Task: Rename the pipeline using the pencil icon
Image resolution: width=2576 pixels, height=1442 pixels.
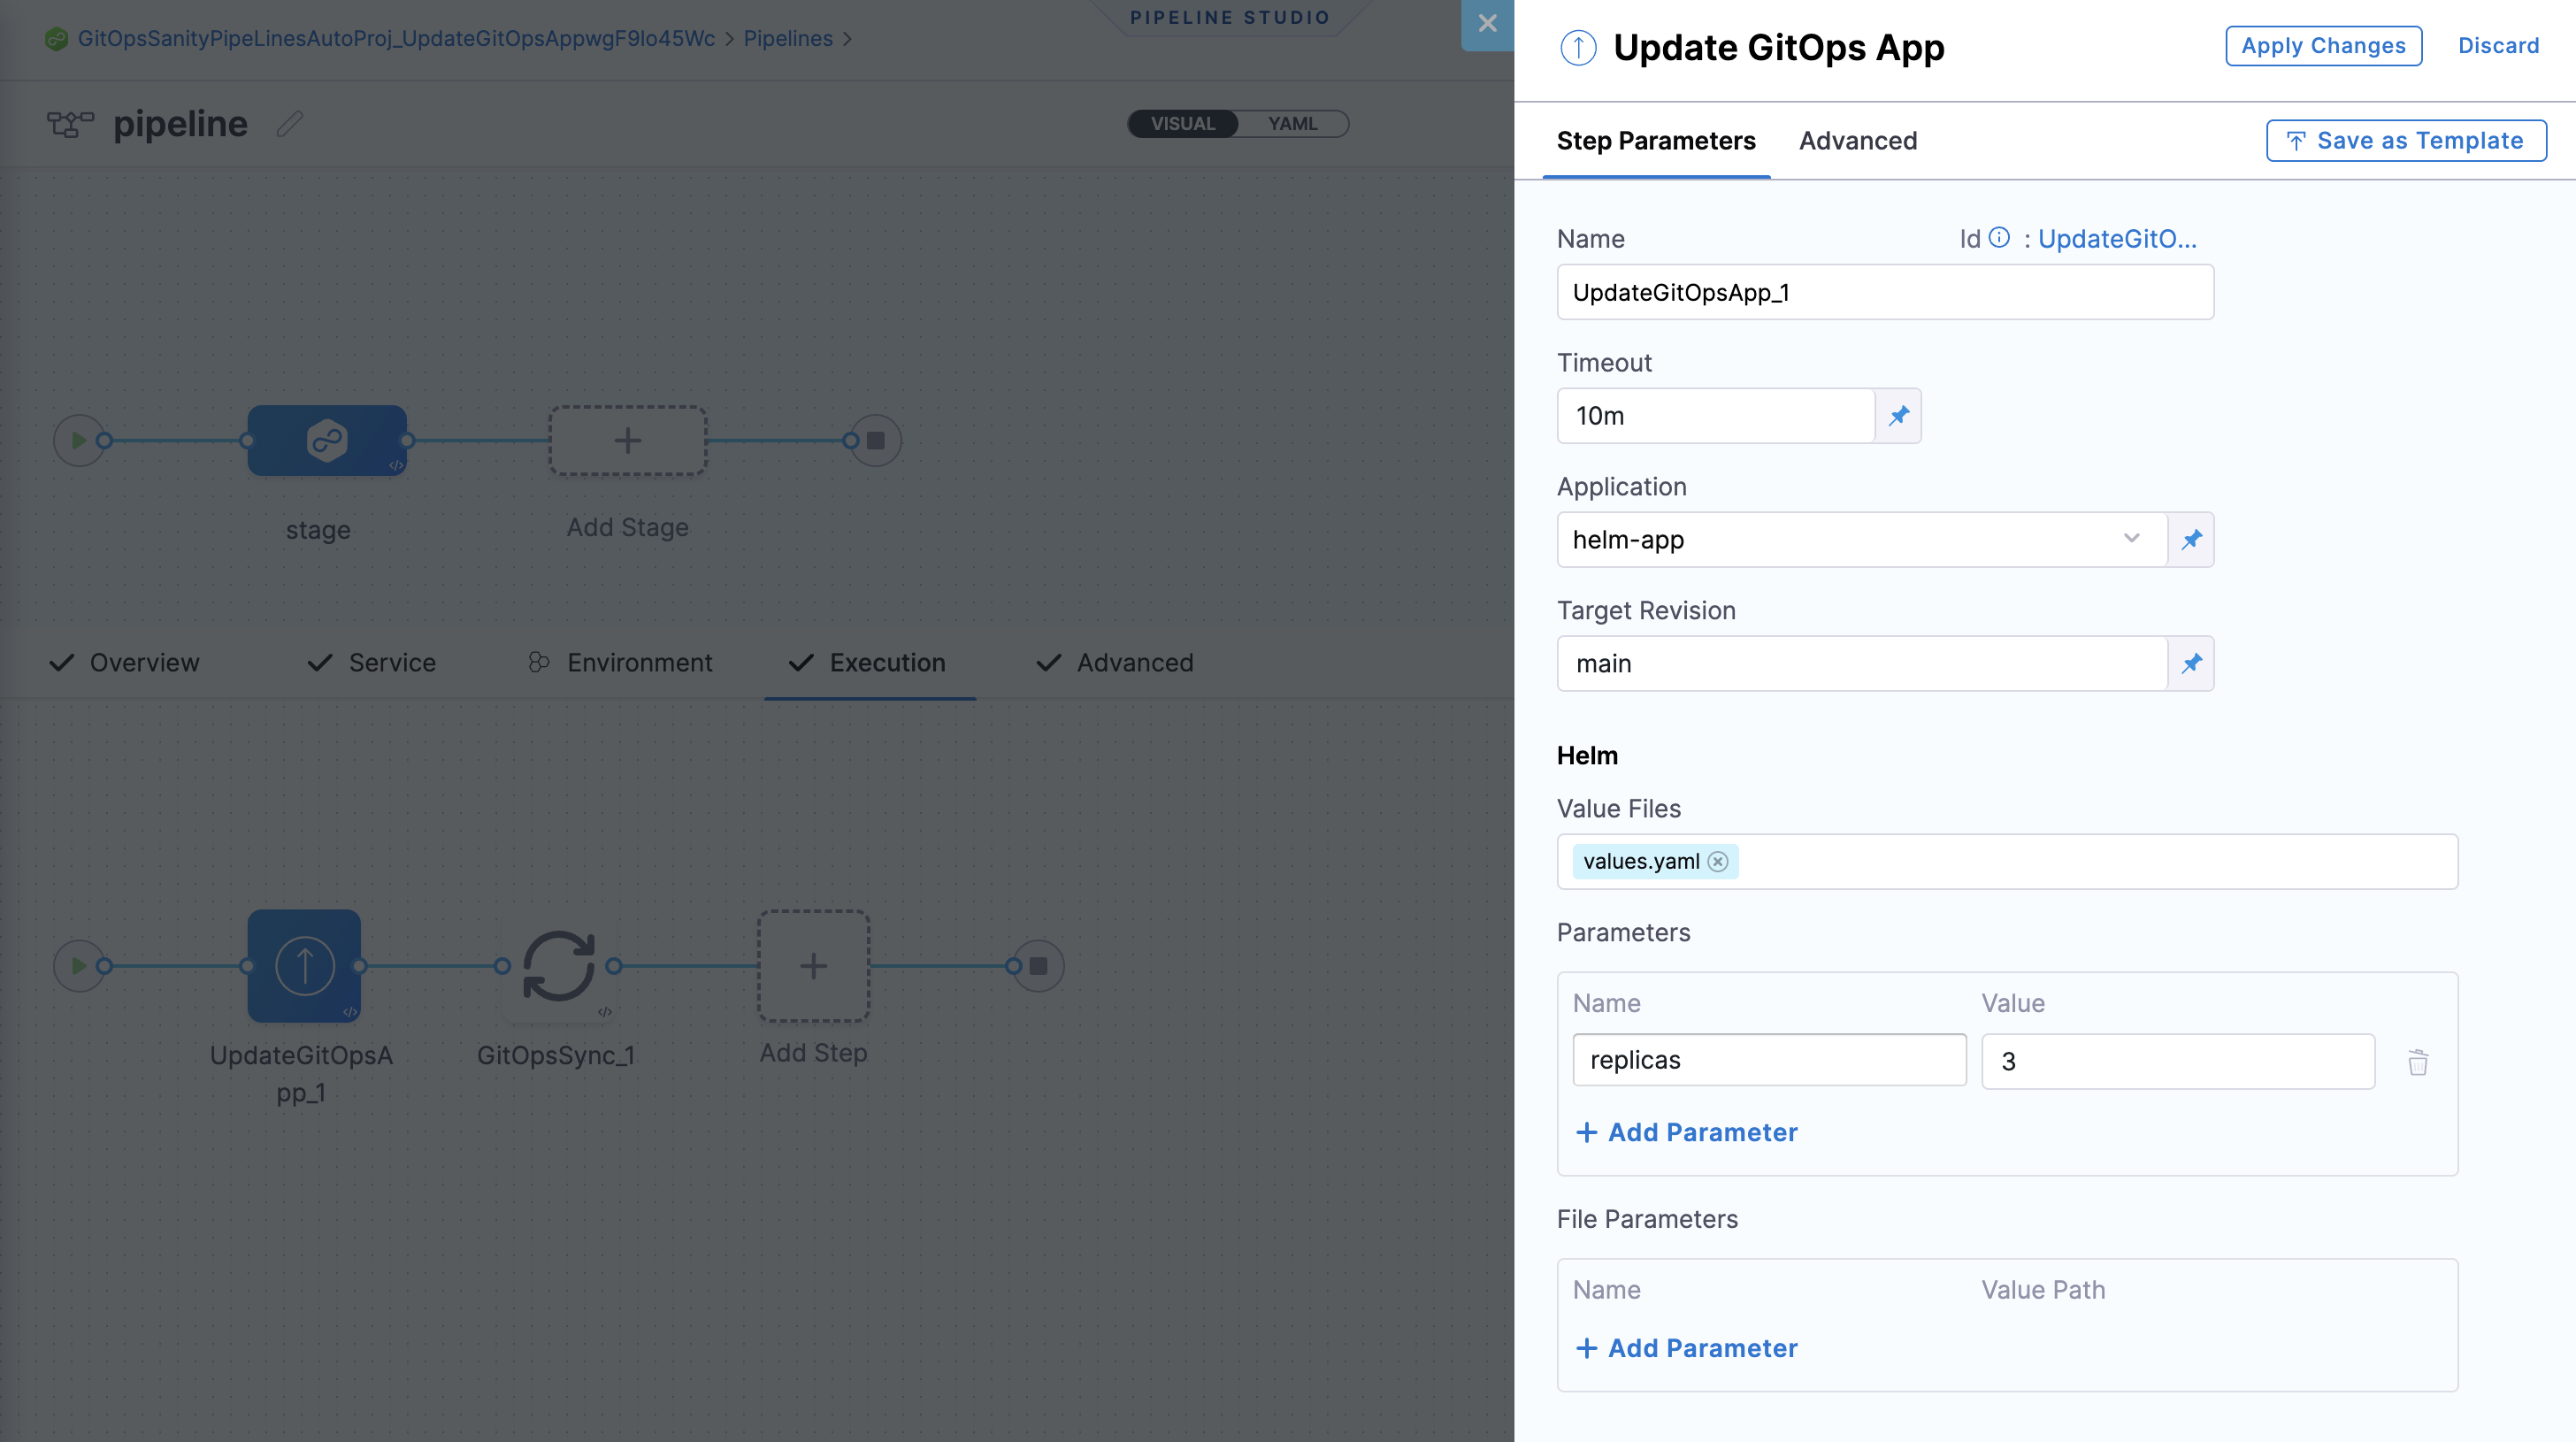Action: pyautogui.click(x=289, y=124)
